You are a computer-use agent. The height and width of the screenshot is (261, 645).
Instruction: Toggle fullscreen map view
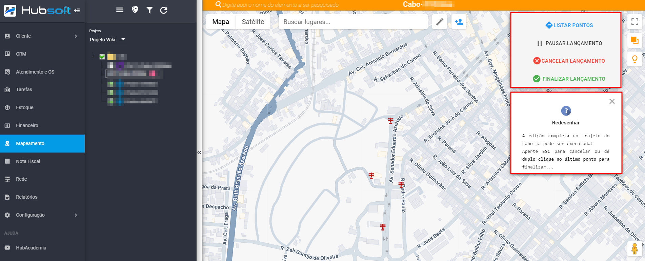(635, 22)
